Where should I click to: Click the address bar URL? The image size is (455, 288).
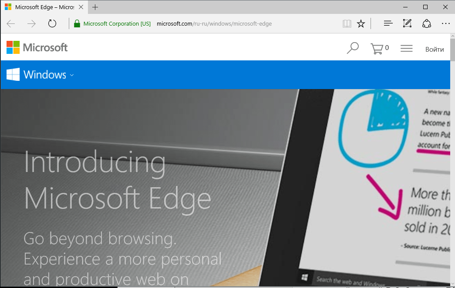pos(214,24)
